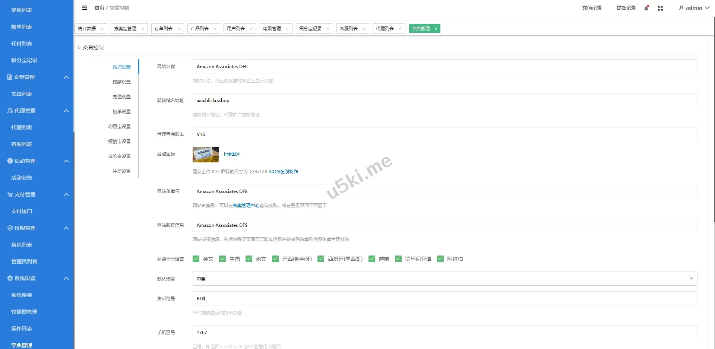
Task: Uncheck the 英文 language checkbox
Action: [196, 259]
